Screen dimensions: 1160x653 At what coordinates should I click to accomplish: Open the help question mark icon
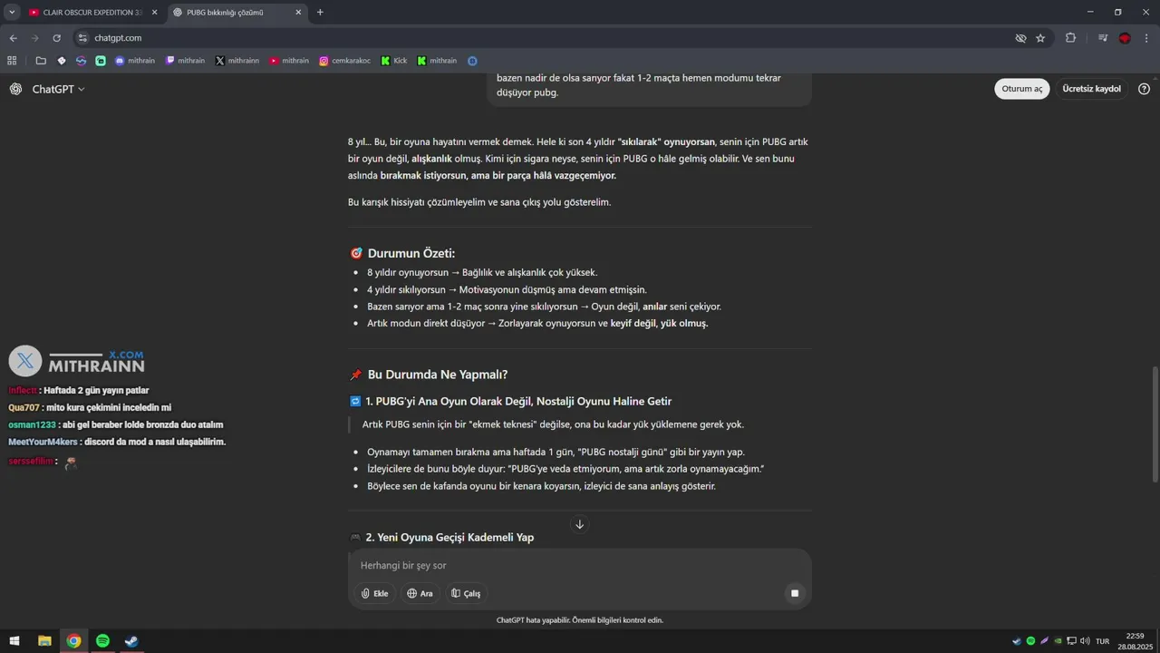pyautogui.click(x=1144, y=89)
